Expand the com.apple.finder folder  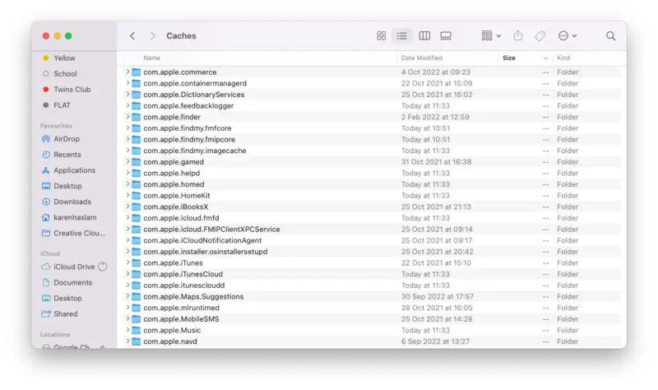click(127, 117)
